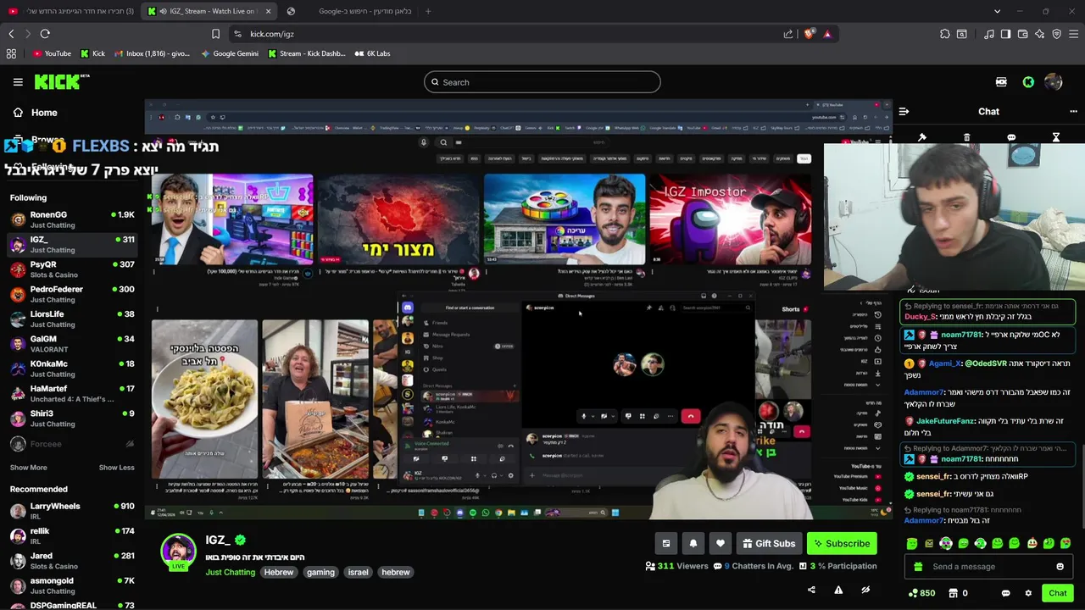
Task: Click the chat trash can icon
Action: (966, 137)
